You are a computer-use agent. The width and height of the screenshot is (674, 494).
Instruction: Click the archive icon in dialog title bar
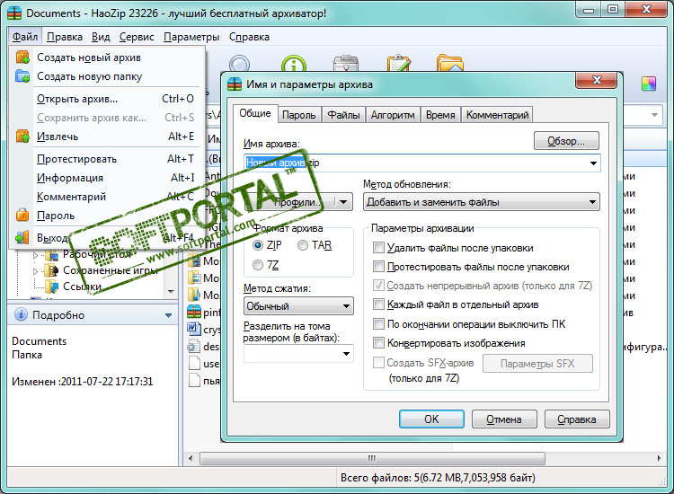(235, 84)
